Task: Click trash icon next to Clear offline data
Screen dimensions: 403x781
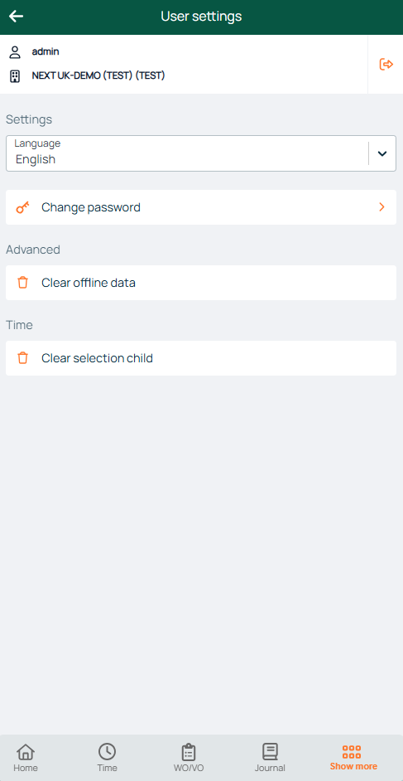Action: pos(22,283)
